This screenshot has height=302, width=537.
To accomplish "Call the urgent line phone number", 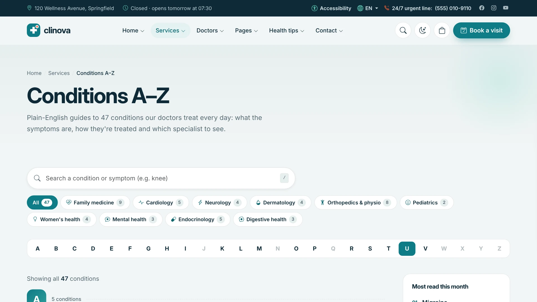I will (453, 8).
